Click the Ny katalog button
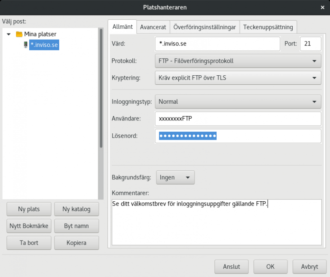330x277 pixels. tap(76, 209)
